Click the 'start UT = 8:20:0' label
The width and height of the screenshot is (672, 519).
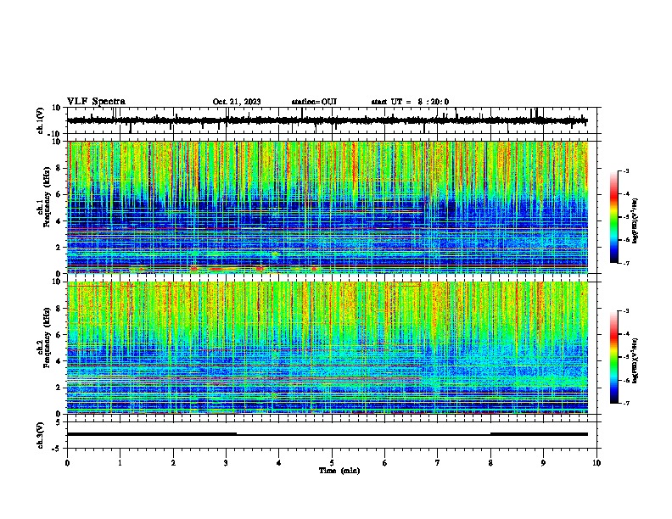point(410,102)
